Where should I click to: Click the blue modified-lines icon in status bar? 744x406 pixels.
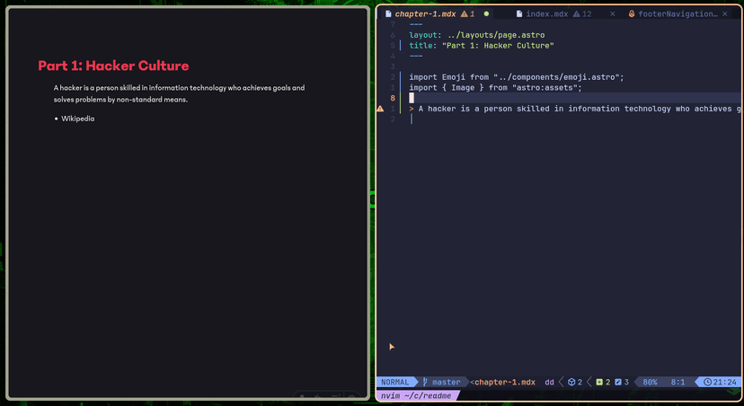pos(618,382)
